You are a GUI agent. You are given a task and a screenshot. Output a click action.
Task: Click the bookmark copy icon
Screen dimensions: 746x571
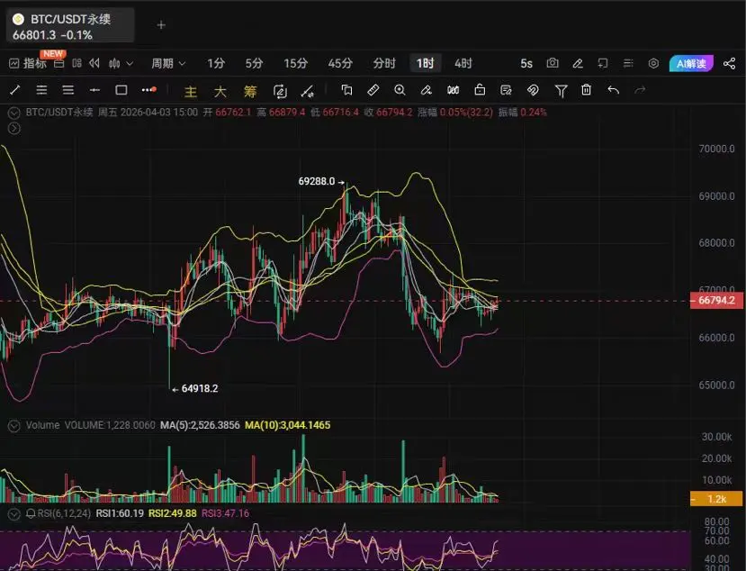tap(346, 89)
